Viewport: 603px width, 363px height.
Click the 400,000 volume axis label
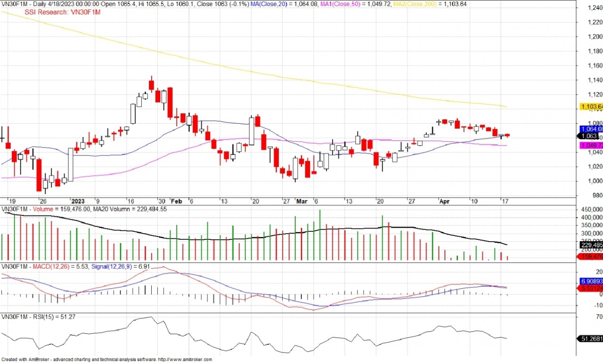click(592, 217)
